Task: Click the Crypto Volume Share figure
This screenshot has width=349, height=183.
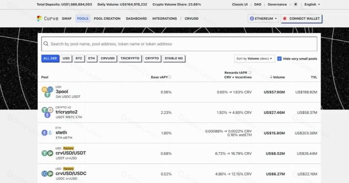Action: point(177,4)
